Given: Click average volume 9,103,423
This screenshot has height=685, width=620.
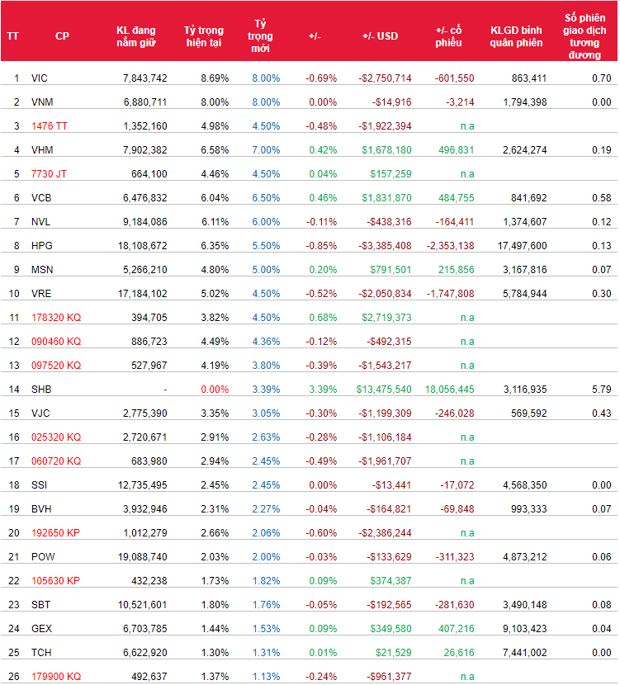Looking at the screenshot, I should (525, 629).
